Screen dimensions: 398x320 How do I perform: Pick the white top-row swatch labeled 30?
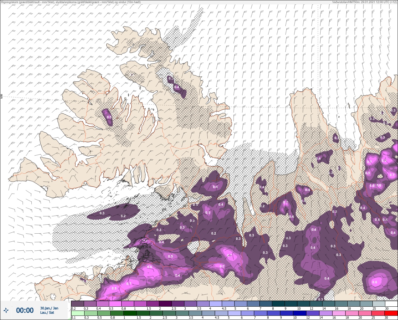[391, 304]
